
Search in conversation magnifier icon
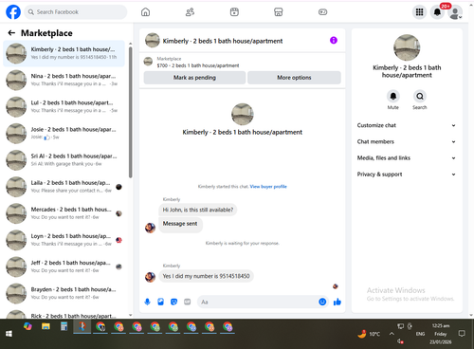[420, 96]
